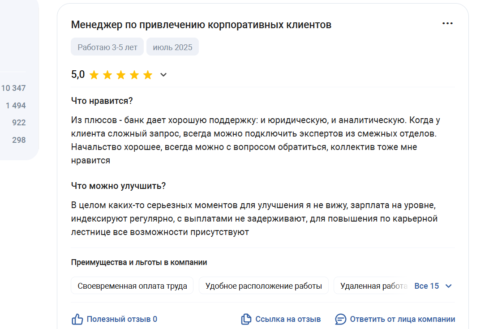Click the 10 347 rating count
This screenshot has width=489, height=329.
(13, 88)
